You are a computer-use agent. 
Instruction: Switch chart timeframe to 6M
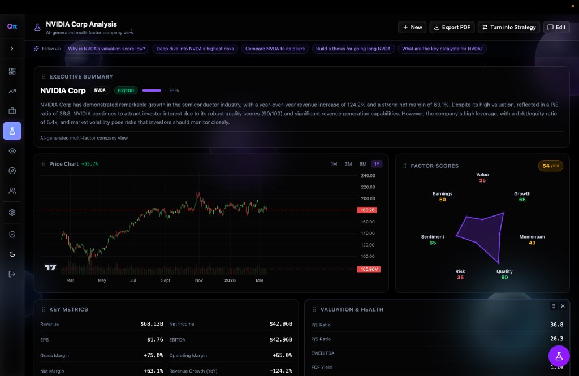tap(362, 163)
